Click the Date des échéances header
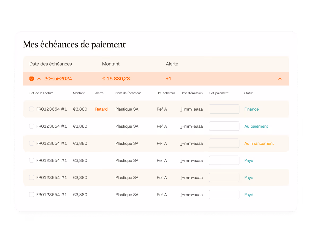This screenshot has width=312, height=243. point(50,64)
